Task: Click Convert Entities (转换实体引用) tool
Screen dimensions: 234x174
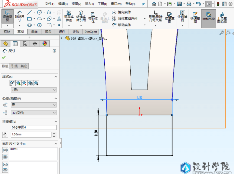Action: coord(81,17)
